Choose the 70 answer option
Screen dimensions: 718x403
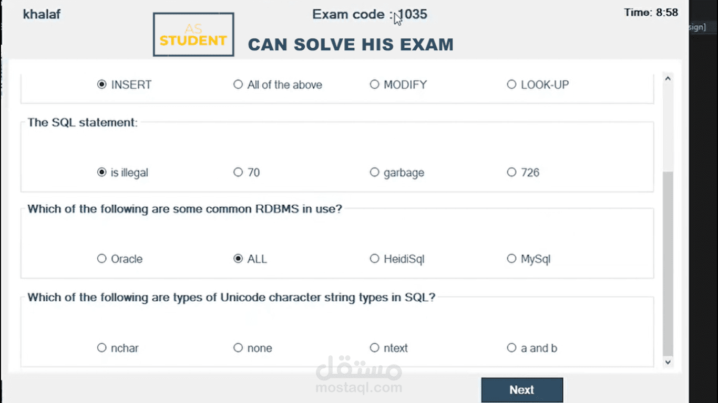pyautogui.click(x=238, y=172)
